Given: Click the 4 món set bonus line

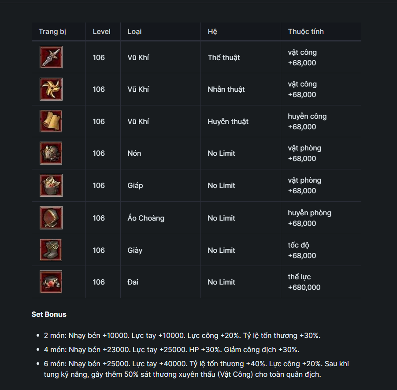Looking at the screenshot, I should (171, 349).
